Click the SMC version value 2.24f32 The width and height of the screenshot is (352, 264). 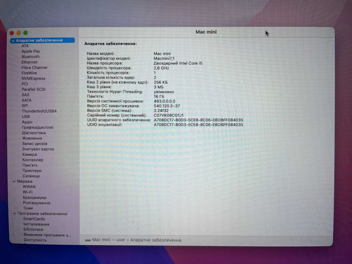pos(161,111)
